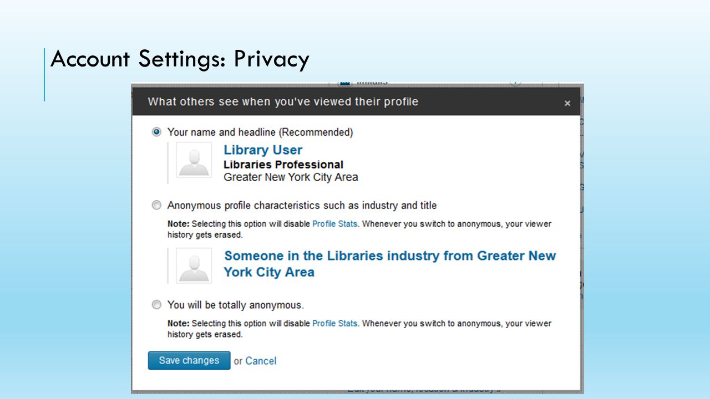This screenshot has width=710, height=399.
Task: Save changes to the privacy setting
Action: click(x=189, y=360)
